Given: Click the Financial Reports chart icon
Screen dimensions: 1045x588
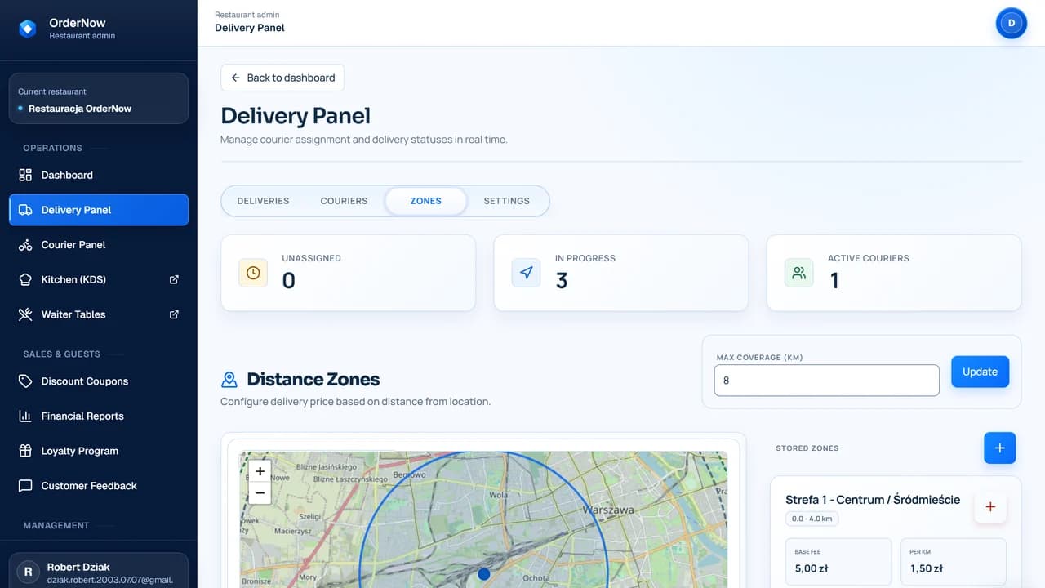Looking at the screenshot, I should (25, 416).
